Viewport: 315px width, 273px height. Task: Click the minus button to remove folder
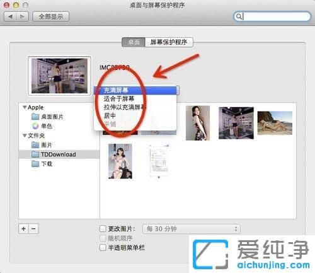point(33,229)
